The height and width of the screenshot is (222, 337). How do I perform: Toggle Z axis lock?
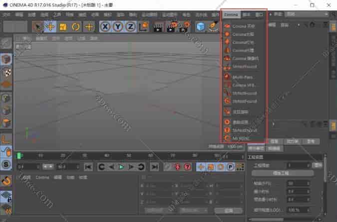point(130,26)
